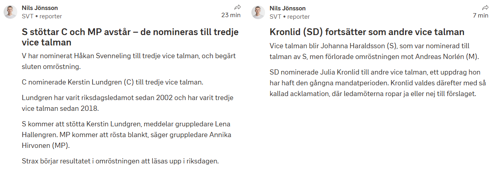Open headline 'Kronlid (SD) fortsätter som andre vice talman'
496x171 pixels.
367,32
